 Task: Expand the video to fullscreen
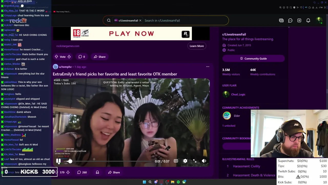coord(195,161)
